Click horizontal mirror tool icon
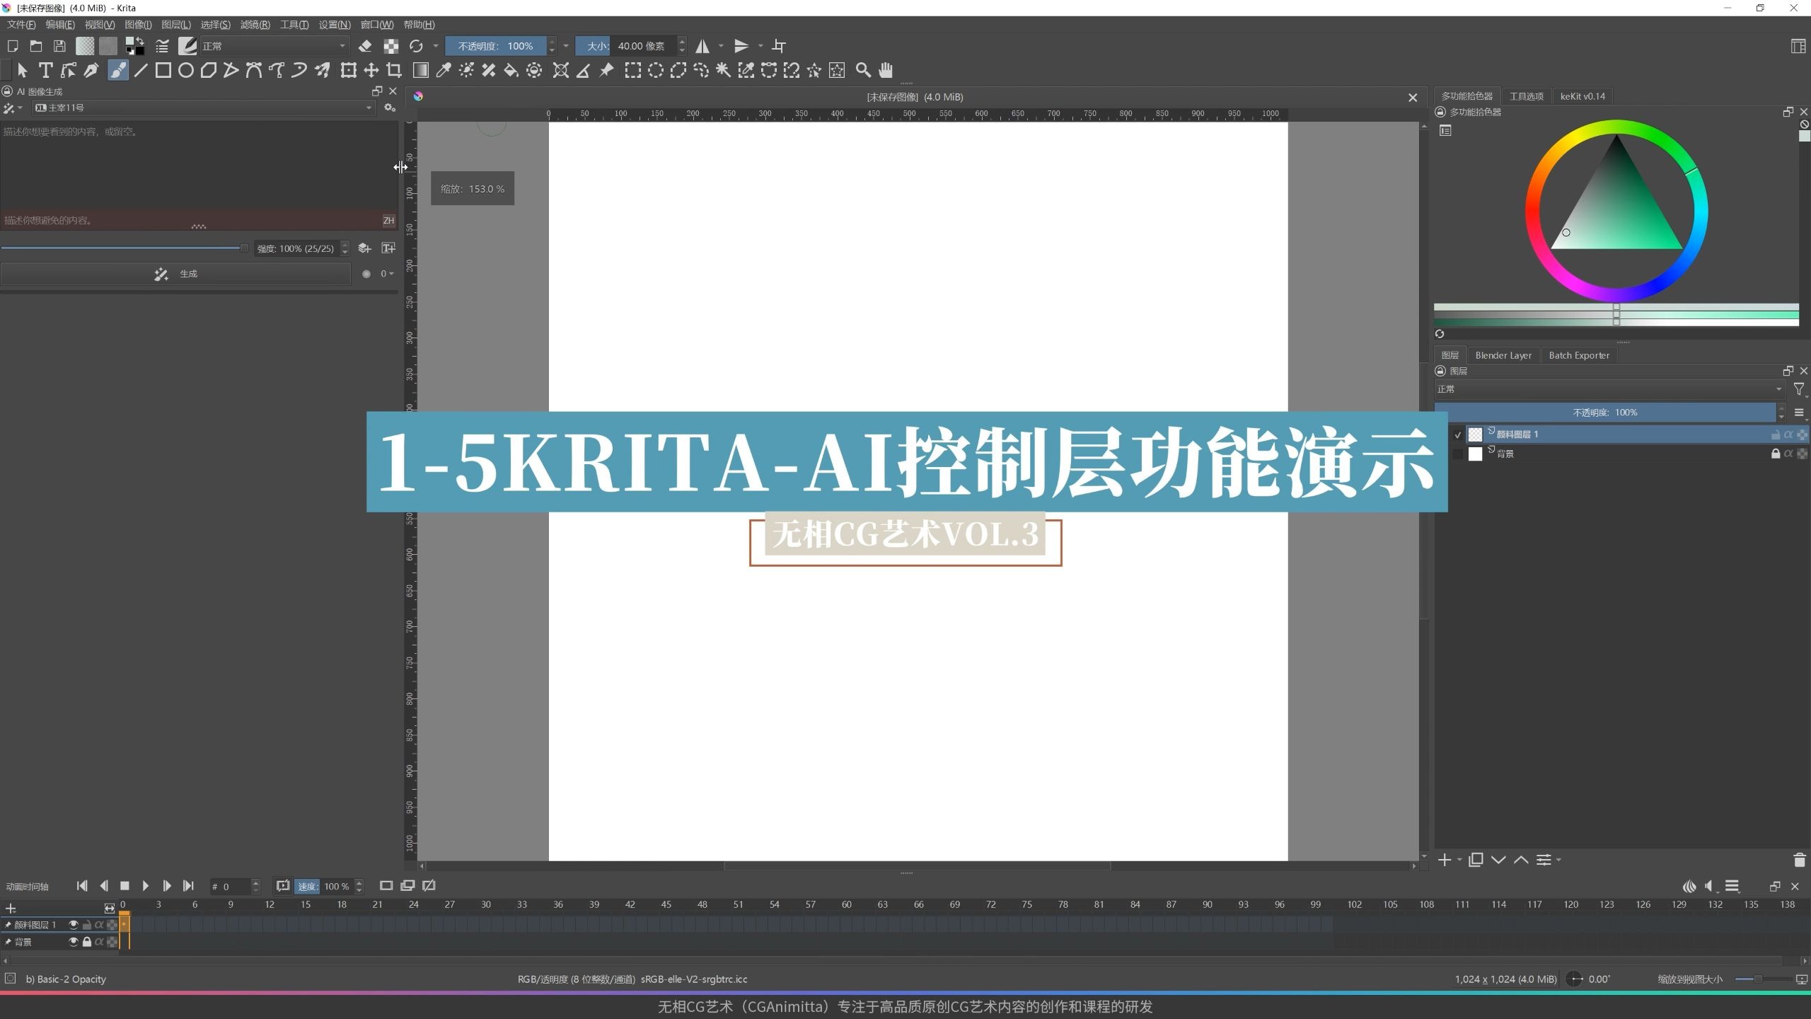 pos(702,46)
